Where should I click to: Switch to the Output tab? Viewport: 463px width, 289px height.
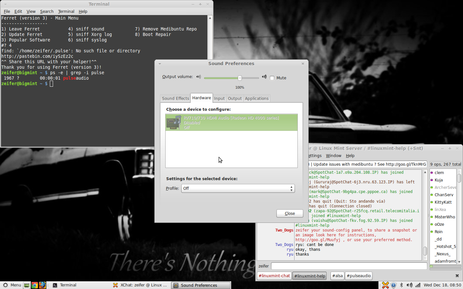tap(235, 98)
